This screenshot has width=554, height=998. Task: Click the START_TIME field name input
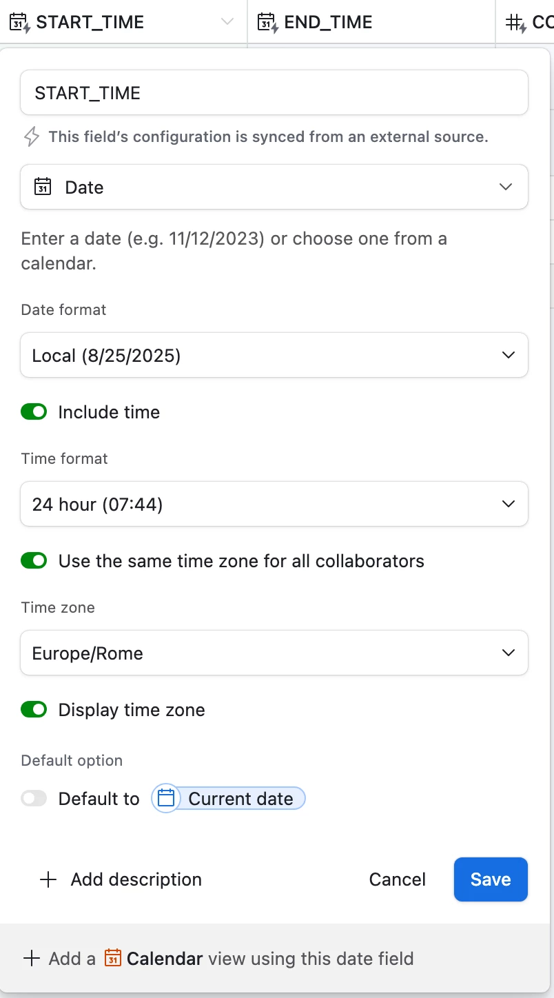[274, 92]
